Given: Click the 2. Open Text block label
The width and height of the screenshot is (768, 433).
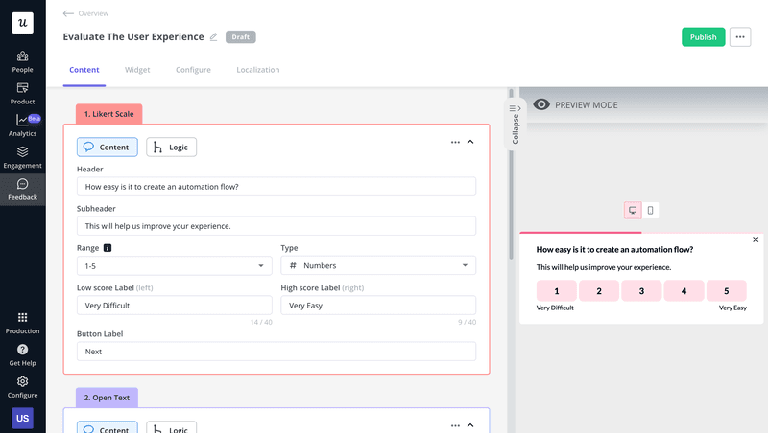Looking at the screenshot, I should tap(107, 398).
